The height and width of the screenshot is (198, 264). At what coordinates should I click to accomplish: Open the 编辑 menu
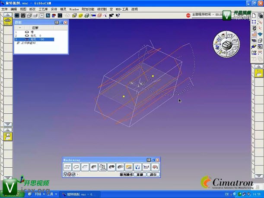14,9
